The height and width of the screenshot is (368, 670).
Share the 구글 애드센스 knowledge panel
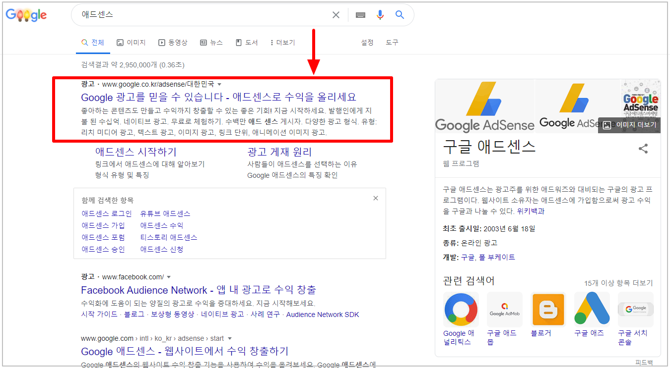643,148
